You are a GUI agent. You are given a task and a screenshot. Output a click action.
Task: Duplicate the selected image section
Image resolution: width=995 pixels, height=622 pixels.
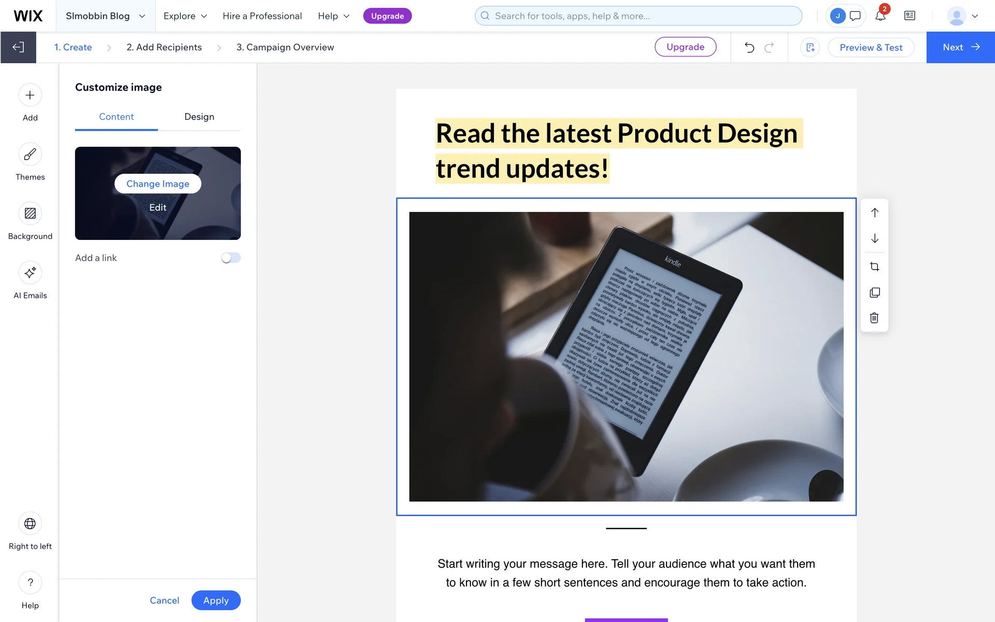(874, 292)
